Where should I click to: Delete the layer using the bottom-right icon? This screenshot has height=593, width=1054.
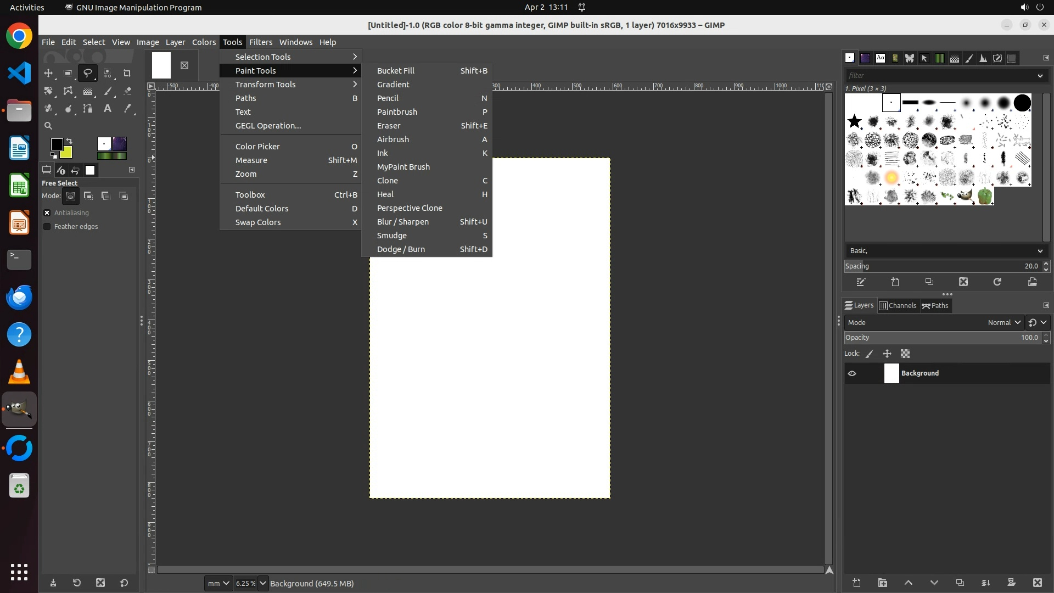1037,583
